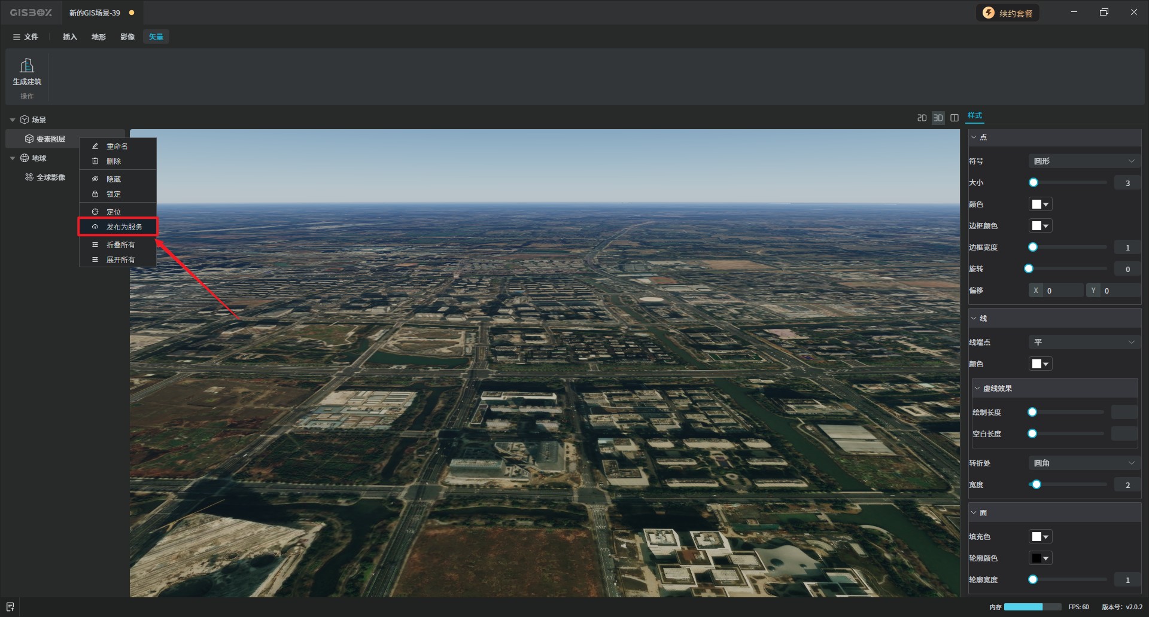Select Publish as Service (发布为服务) menu item
Viewport: 1149px width, 617px height.
(x=124, y=227)
